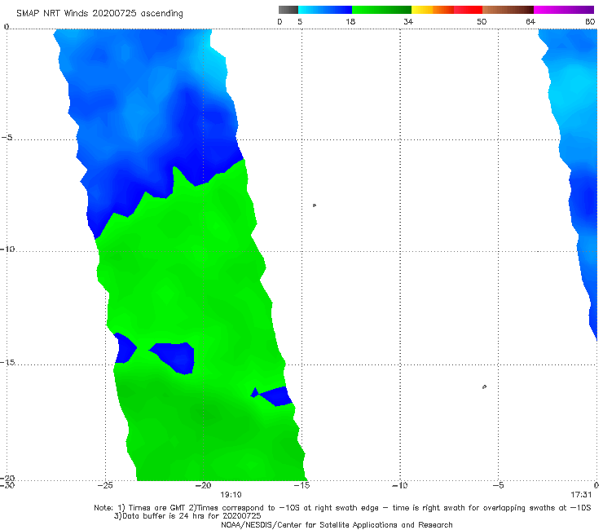Screen dimensions: 603x530
Task: Click the blue 5-18 colorbar segment
Action: (x=325, y=10)
